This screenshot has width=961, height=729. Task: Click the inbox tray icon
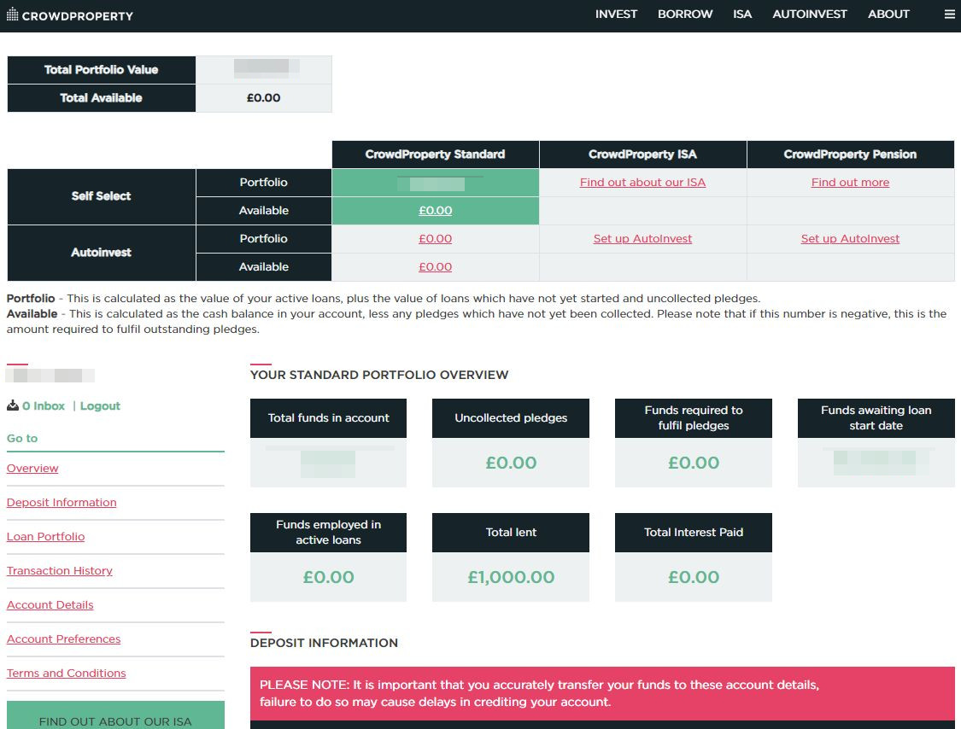[x=12, y=405]
